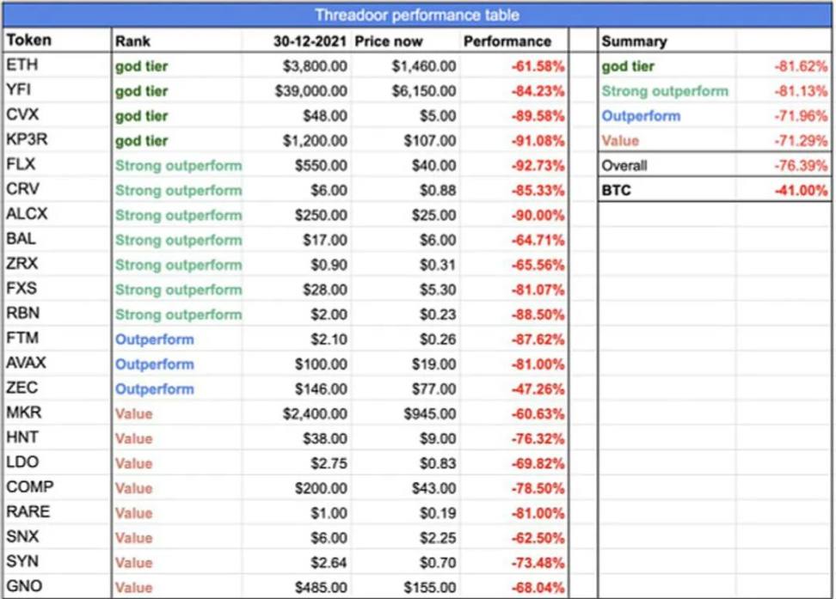Click god tier summary value -81.62%

click(x=784, y=65)
